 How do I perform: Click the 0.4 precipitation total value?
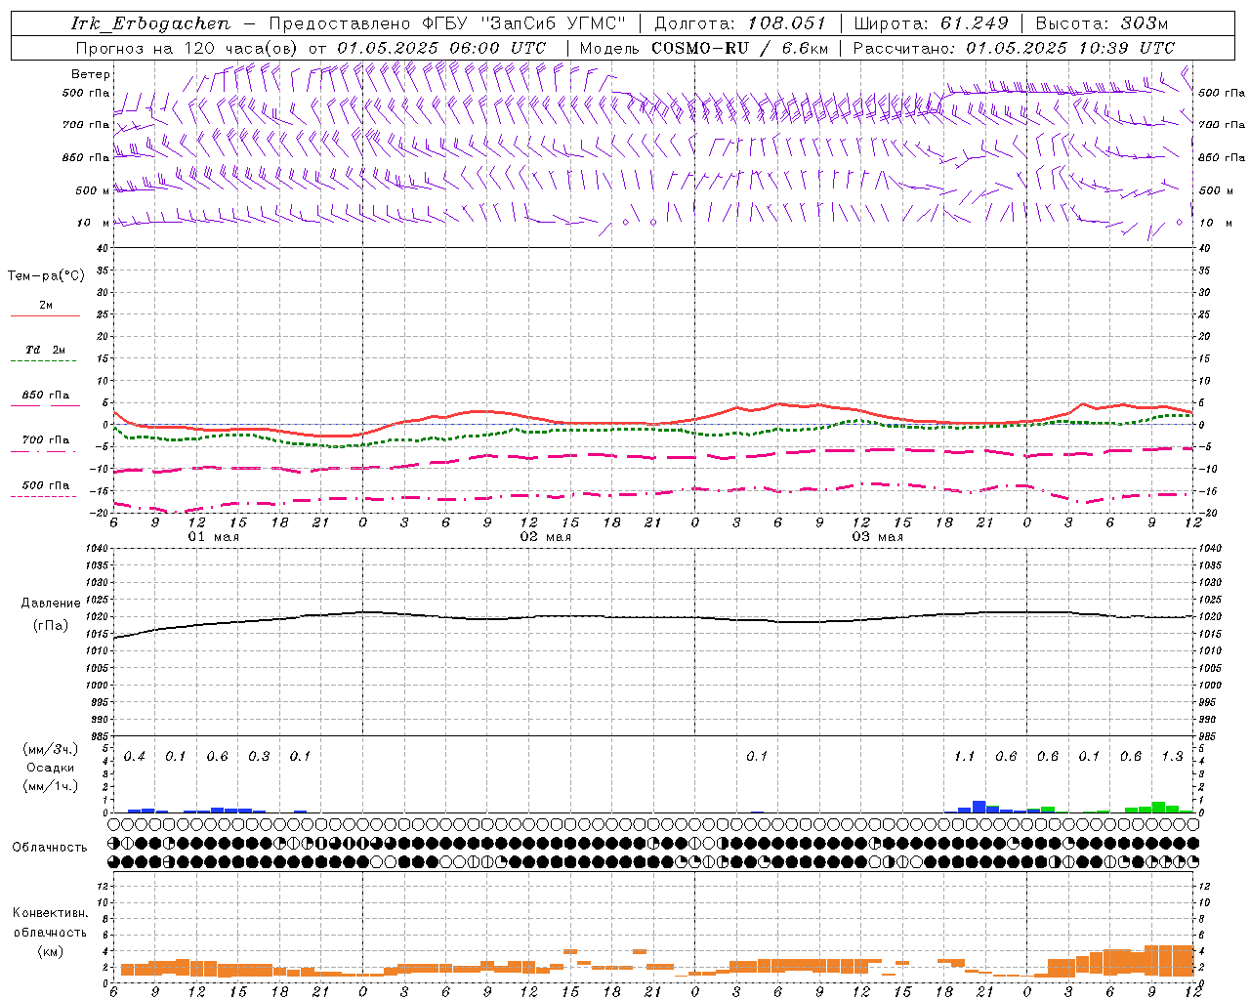pos(135,757)
